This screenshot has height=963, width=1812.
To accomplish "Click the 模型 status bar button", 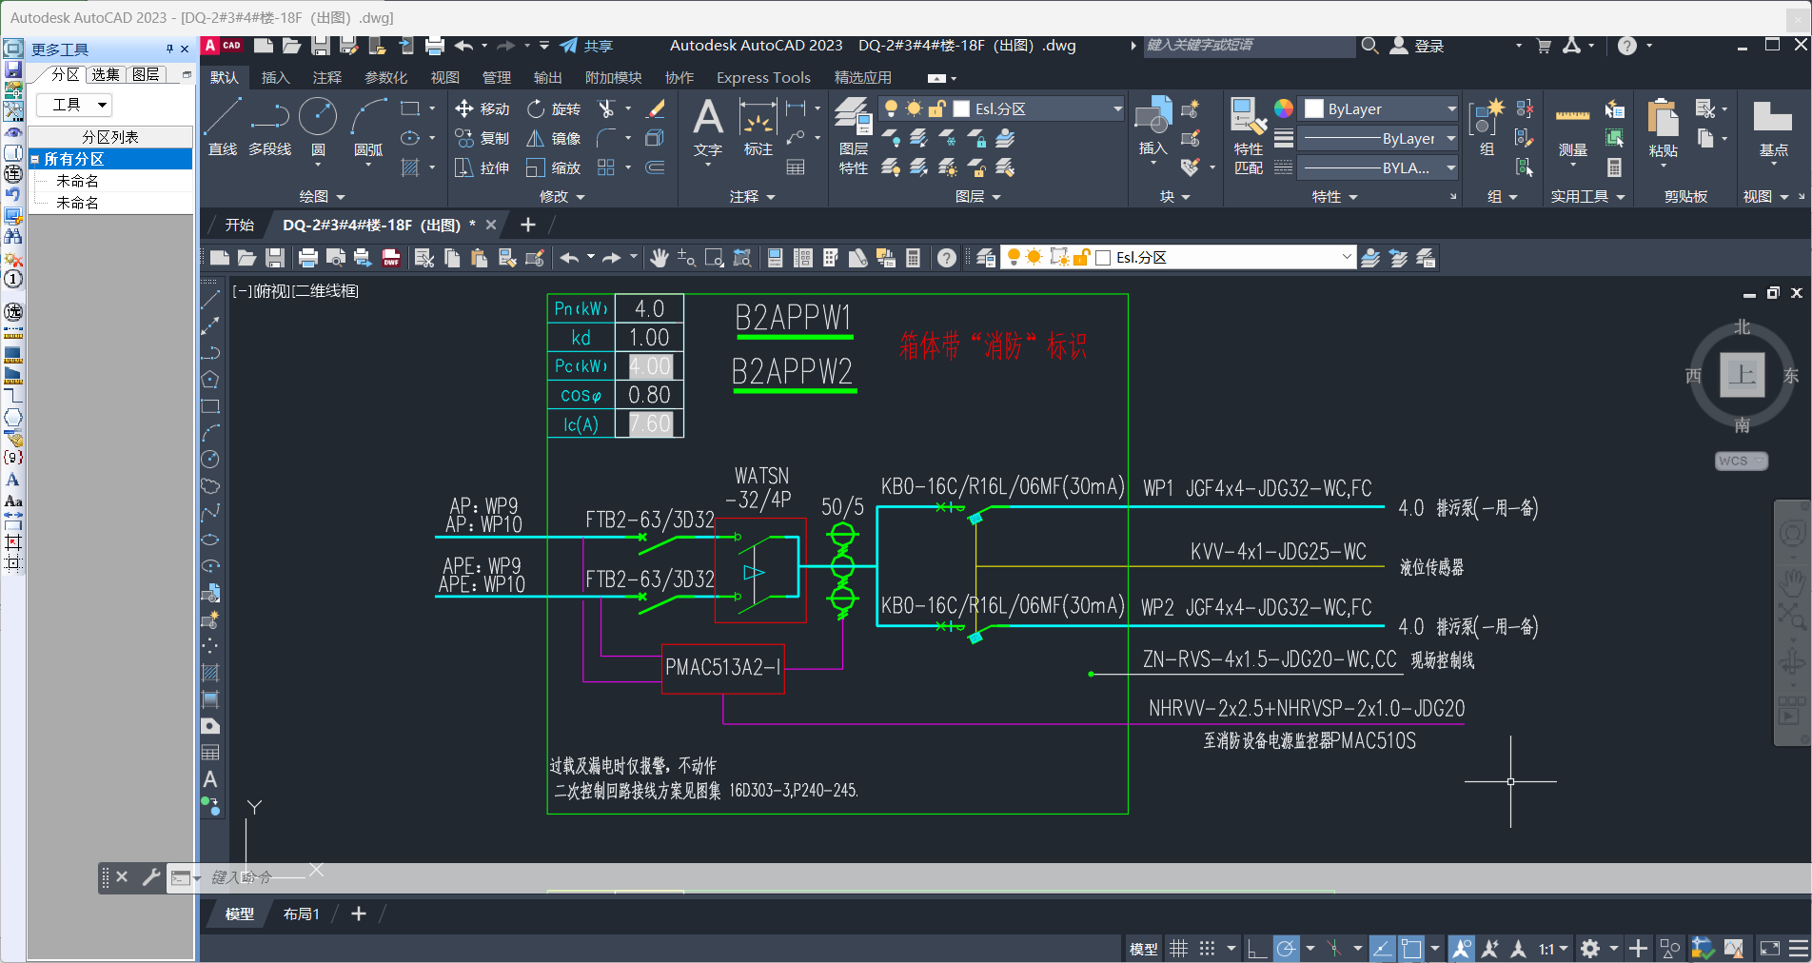I will 1143,949.
